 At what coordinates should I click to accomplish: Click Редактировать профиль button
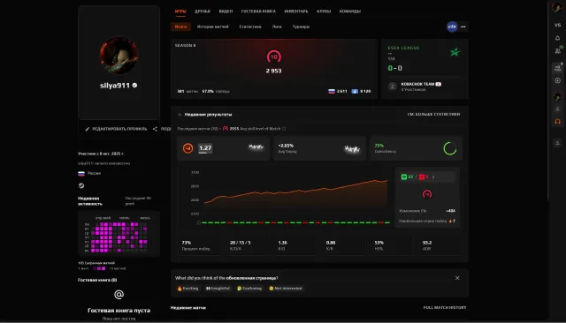[x=116, y=129]
